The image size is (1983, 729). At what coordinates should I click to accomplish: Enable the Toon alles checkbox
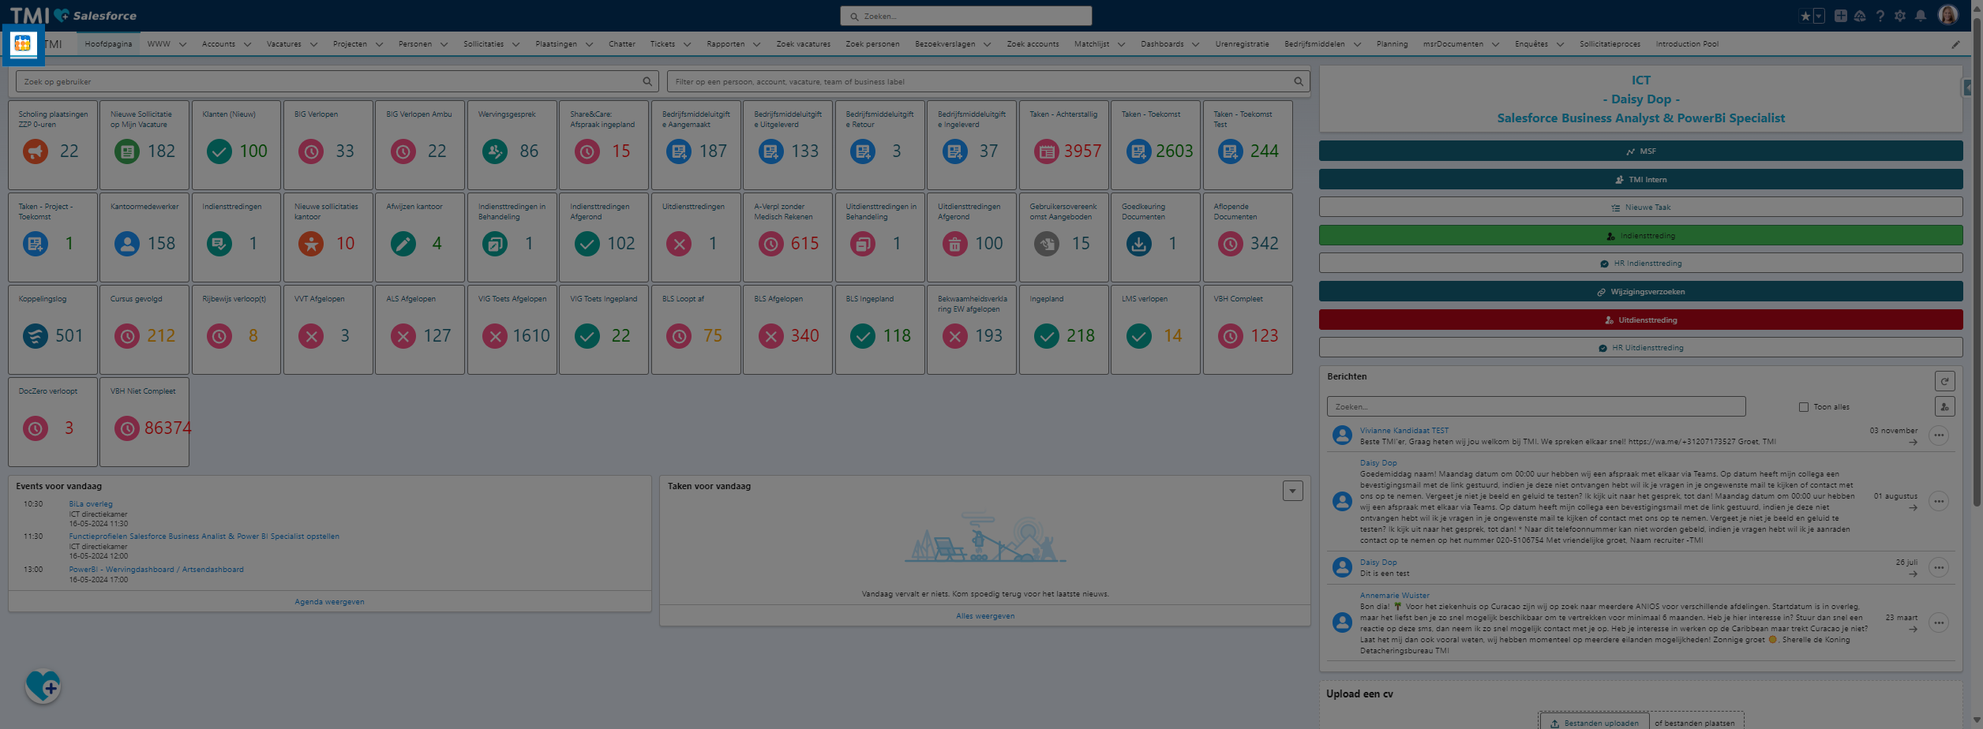tap(1804, 407)
